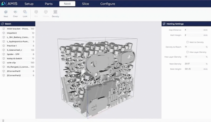Select the L_hydroponics-Pum part name
The height and width of the screenshot is (122, 211).
18,42
